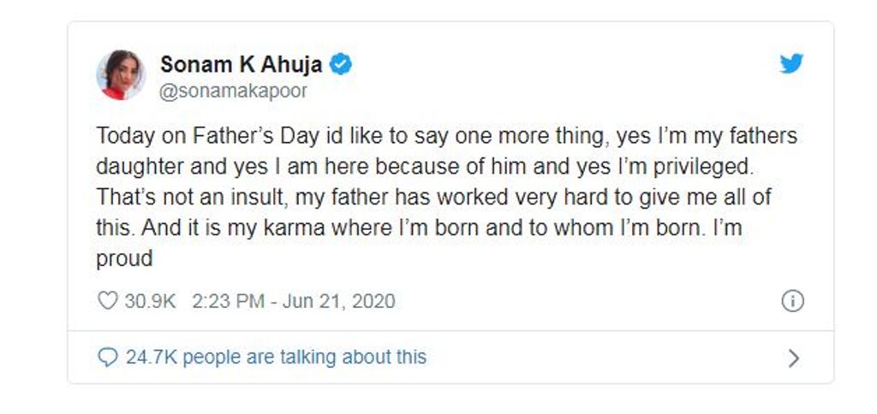Screen dimensions: 877x414
Task: Click "And it is my karma" line
Action: pos(233,228)
